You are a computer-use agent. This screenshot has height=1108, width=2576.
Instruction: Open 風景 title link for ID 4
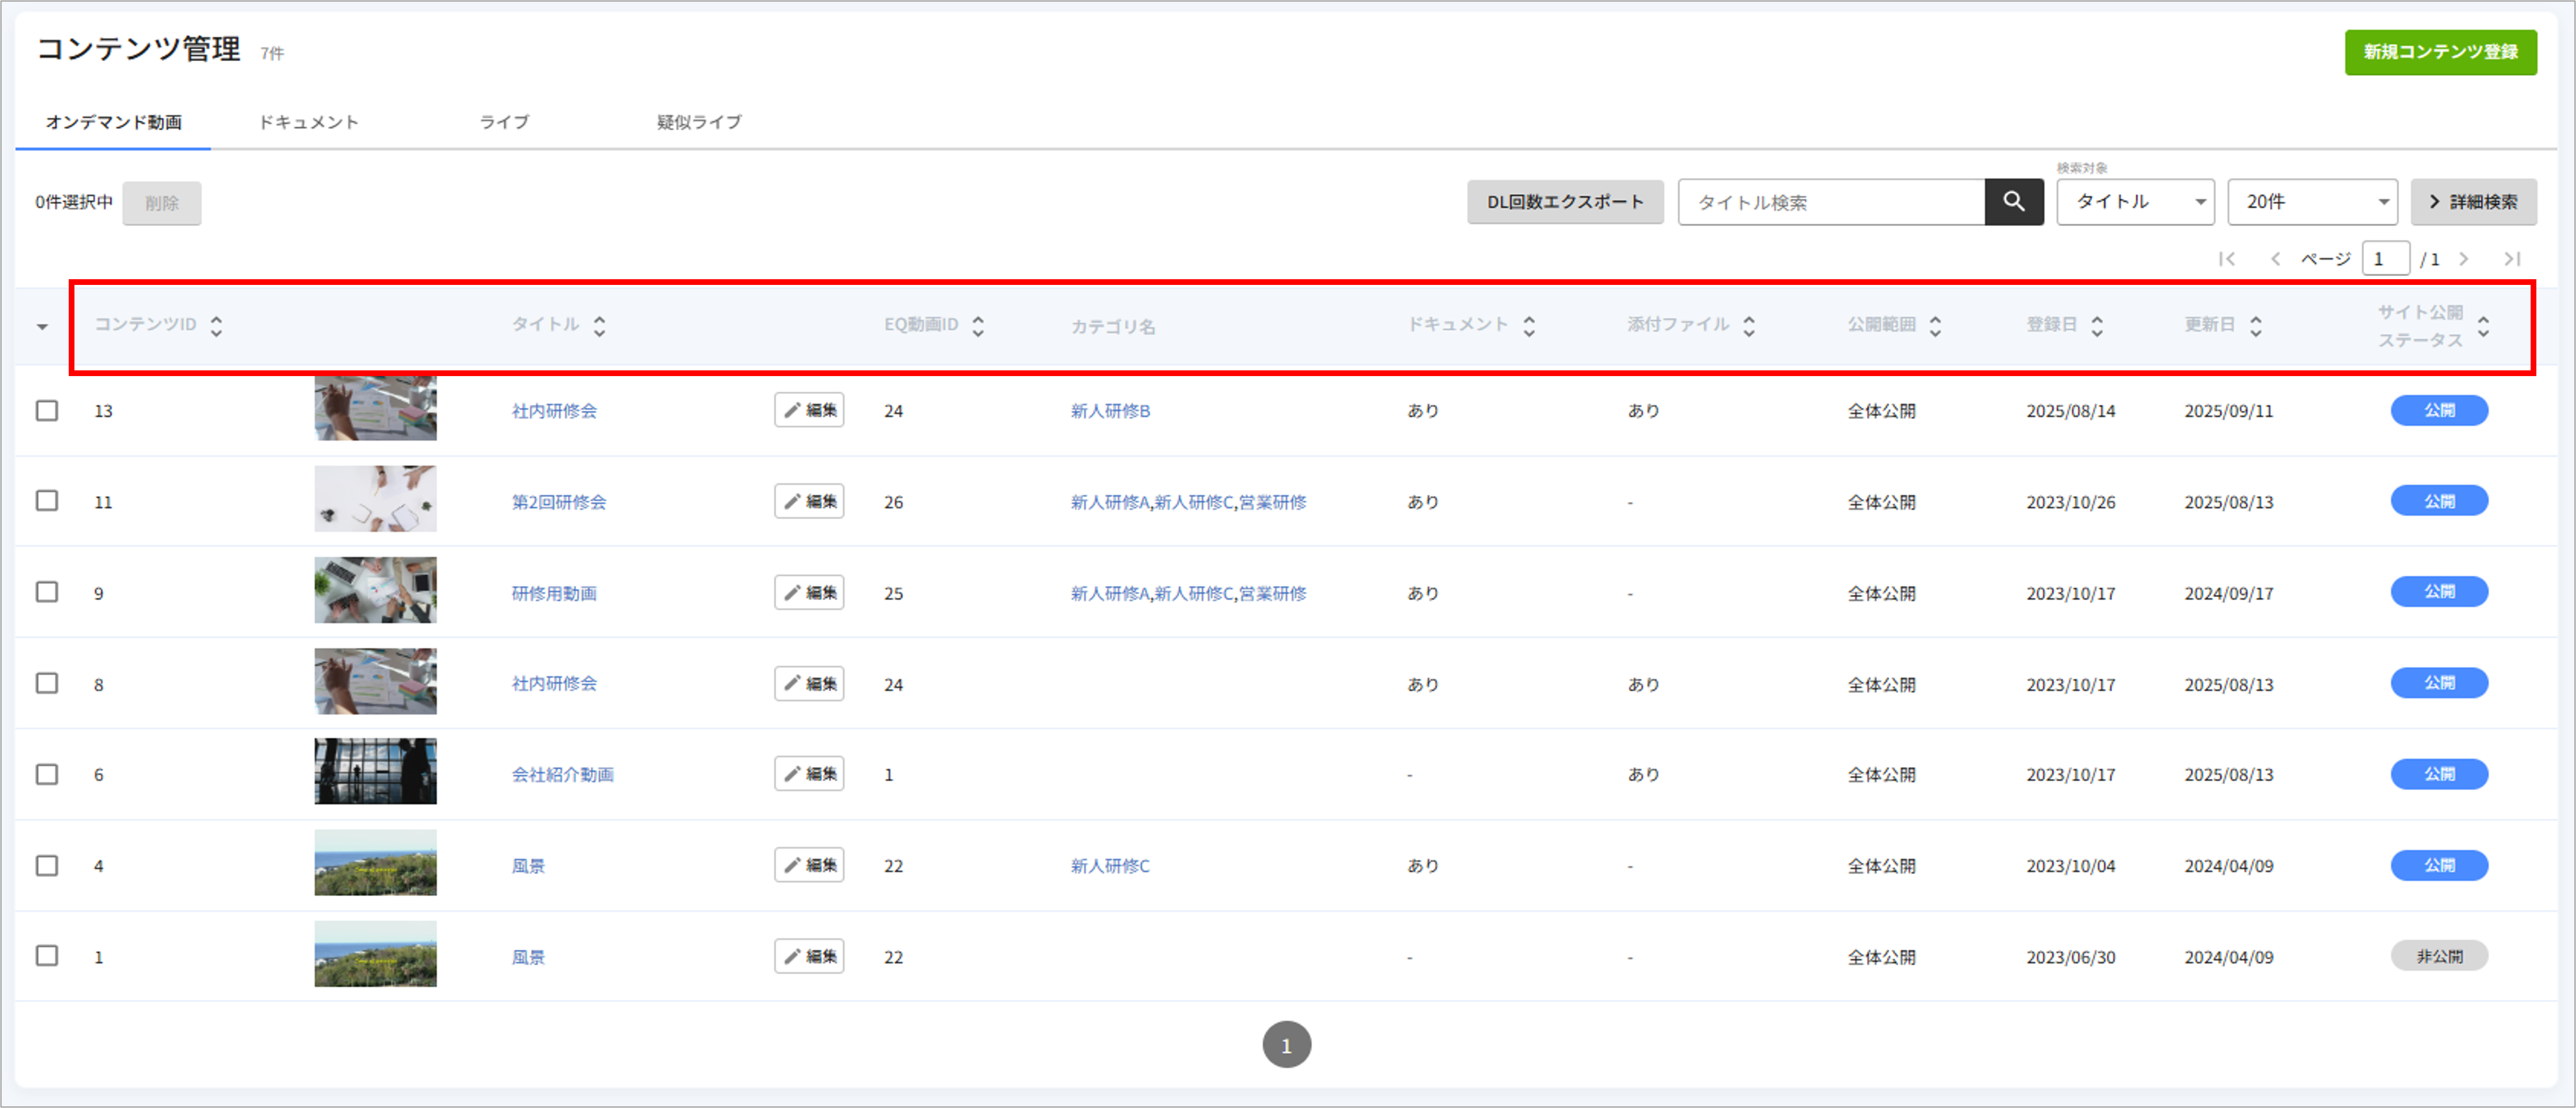(528, 866)
